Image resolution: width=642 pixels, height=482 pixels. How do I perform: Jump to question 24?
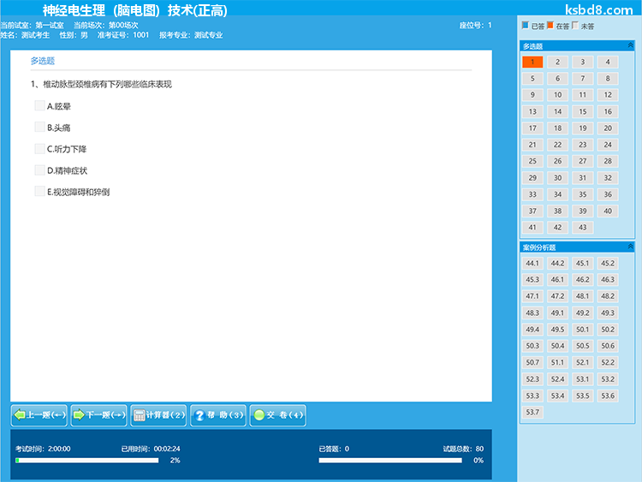point(608,145)
